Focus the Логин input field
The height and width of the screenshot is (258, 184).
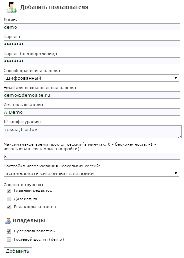click(x=92, y=27)
